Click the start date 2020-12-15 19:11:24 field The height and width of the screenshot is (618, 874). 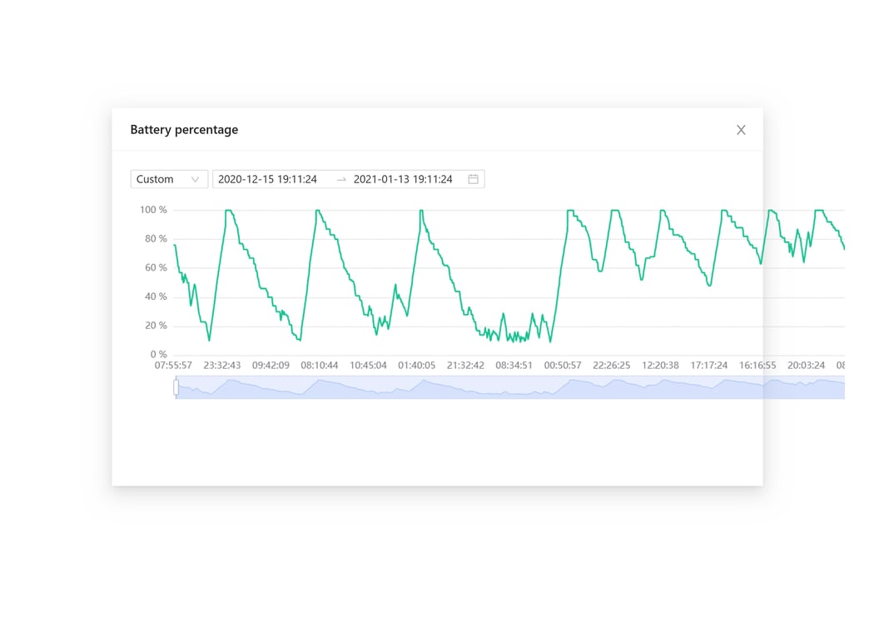(x=268, y=179)
